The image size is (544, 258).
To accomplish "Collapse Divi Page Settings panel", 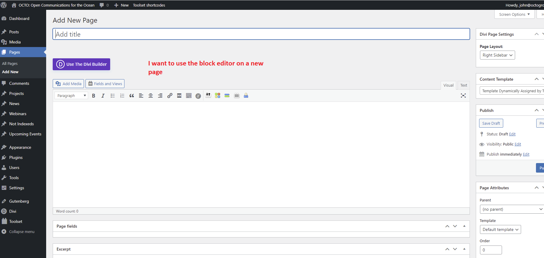I will pos(537,34).
